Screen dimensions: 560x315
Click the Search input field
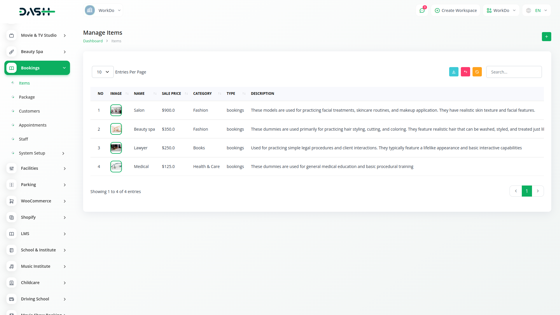[514, 72]
